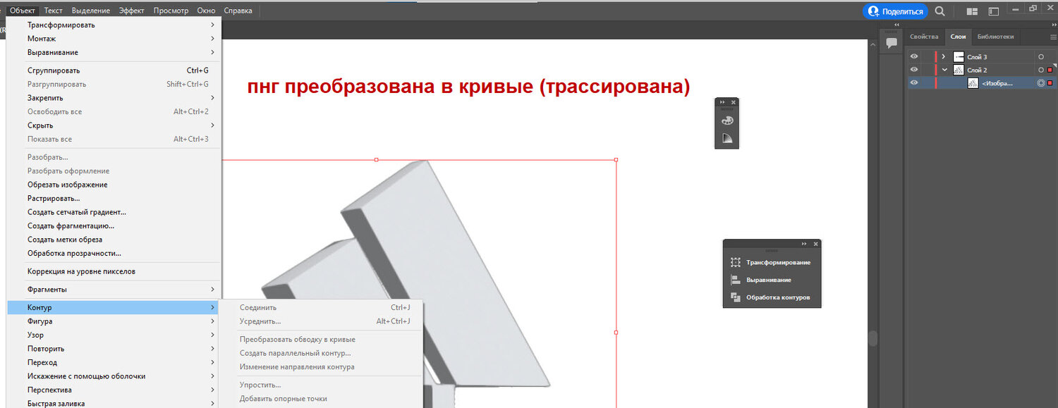Open the Монтаж submenu
1058x408 pixels.
point(114,39)
